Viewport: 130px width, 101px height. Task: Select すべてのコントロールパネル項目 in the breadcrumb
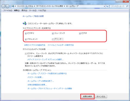click(50, 6)
